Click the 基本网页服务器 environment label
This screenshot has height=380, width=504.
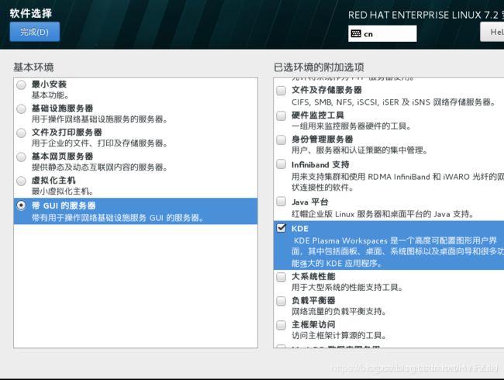[62, 156]
